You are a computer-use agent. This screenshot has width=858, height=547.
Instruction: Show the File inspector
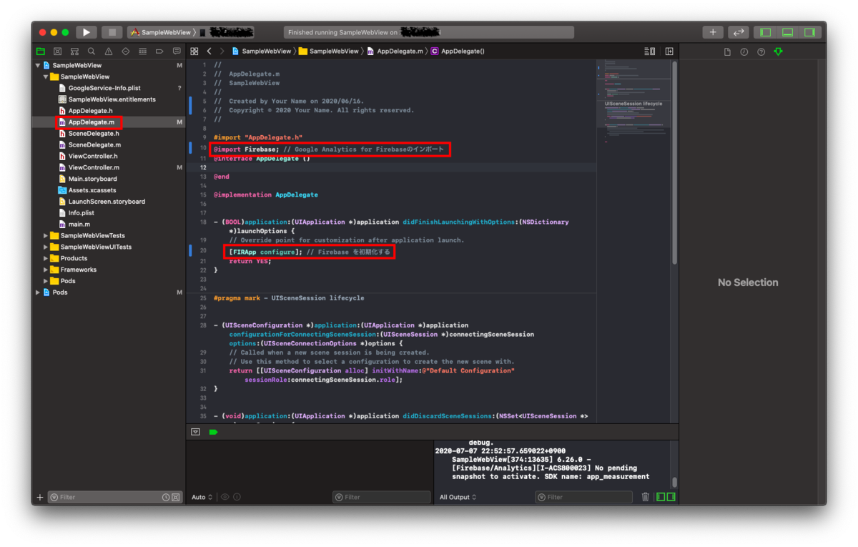[x=727, y=51]
